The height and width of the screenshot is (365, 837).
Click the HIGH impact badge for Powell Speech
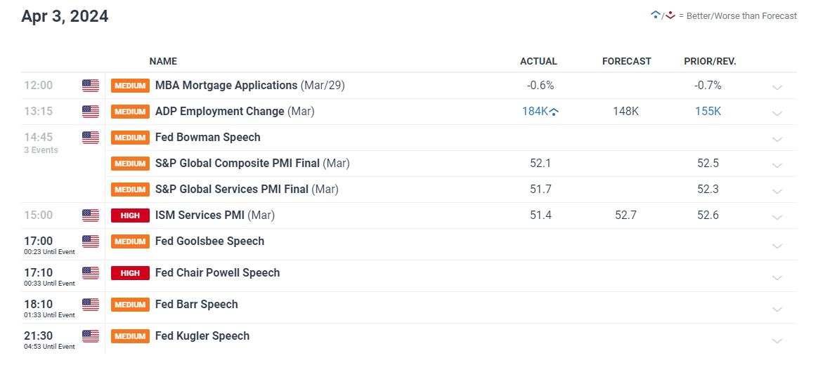pos(130,273)
